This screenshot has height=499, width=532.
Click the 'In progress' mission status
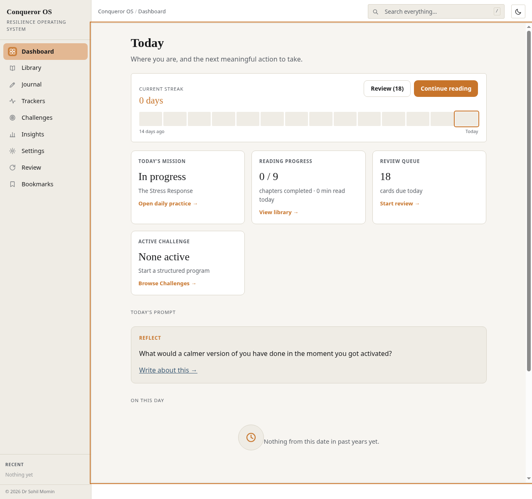tap(162, 177)
